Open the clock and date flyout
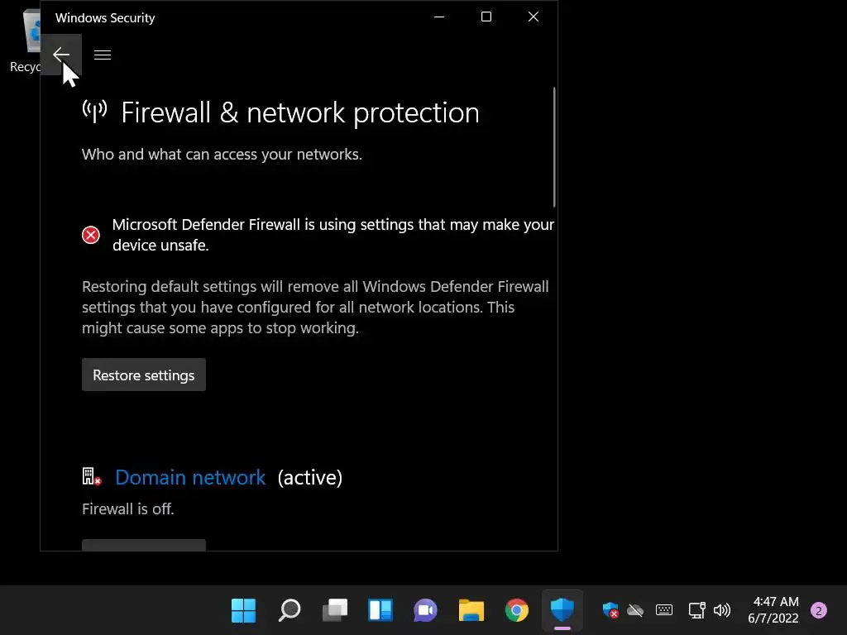Image resolution: width=847 pixels, height=635 pixels. coord(773,610)
